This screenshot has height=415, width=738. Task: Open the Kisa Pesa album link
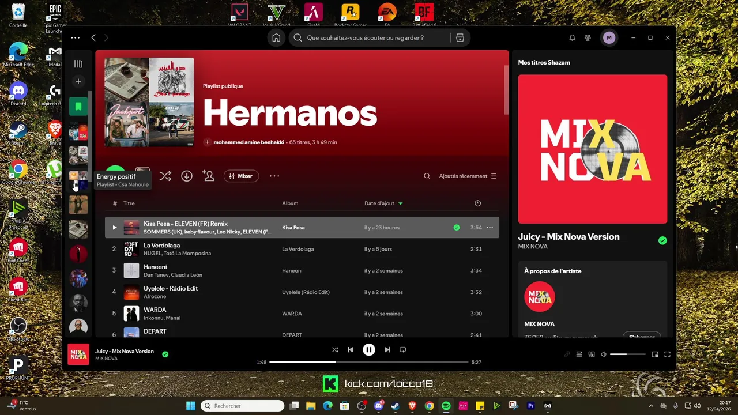tap(293, 227)
